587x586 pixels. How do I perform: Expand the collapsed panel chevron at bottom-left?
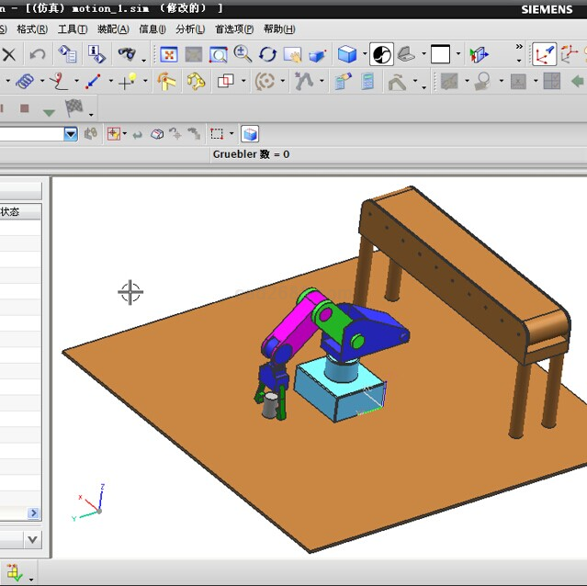click(33, 539)
